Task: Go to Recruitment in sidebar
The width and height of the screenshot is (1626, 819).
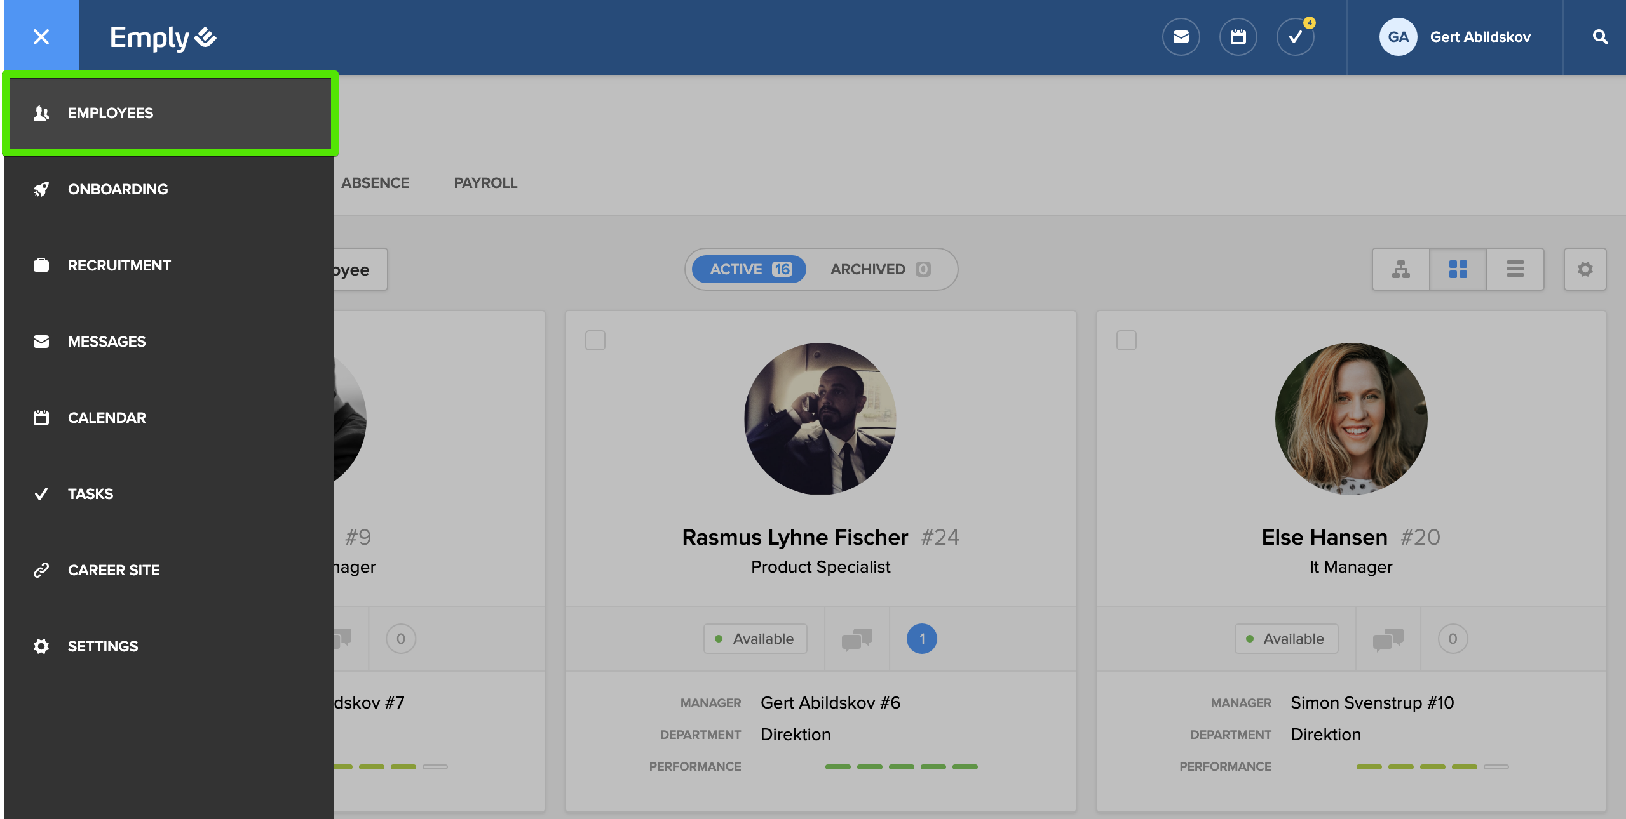Action: (119, 265)
